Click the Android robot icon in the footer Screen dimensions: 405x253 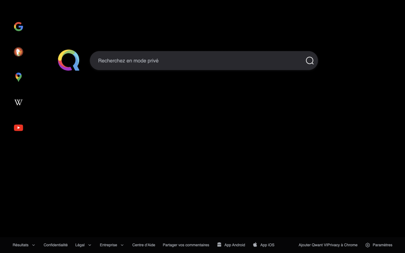[219, 244]
